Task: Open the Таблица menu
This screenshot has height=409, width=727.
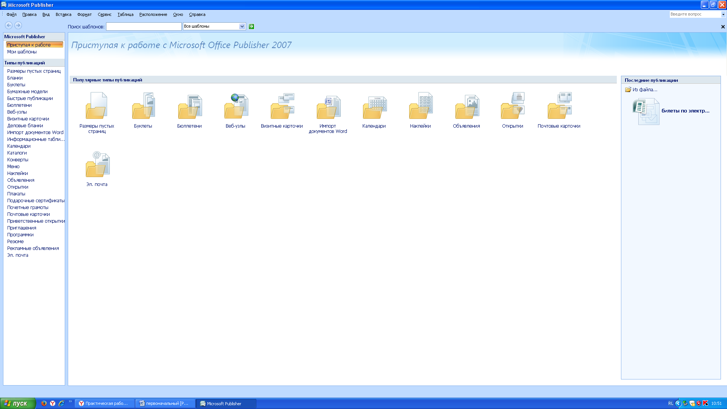Action: pos(125,14)
